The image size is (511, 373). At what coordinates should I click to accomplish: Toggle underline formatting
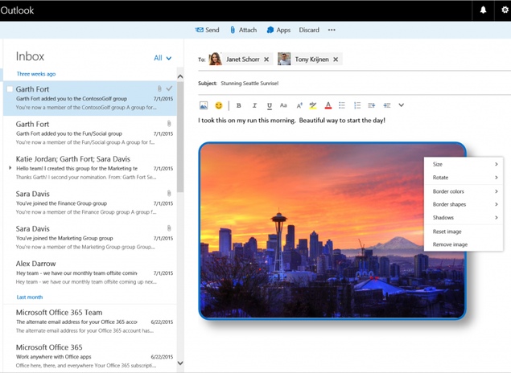click(270, 105)
